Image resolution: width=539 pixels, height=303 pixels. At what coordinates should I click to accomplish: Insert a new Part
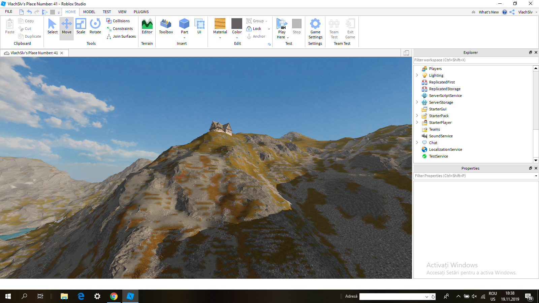pos(184,26)
